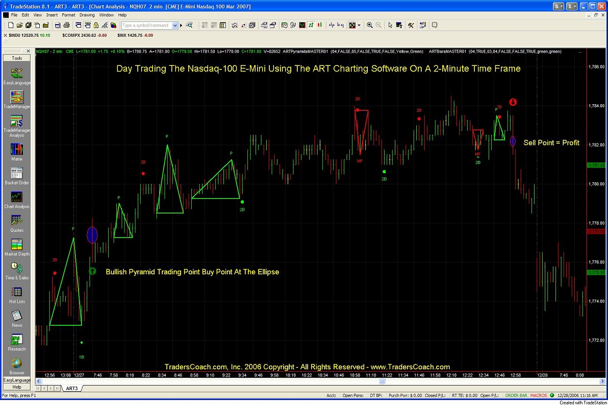Switch chart to candlestick bar style
The image size is (608, 405).
coord(320,25)
